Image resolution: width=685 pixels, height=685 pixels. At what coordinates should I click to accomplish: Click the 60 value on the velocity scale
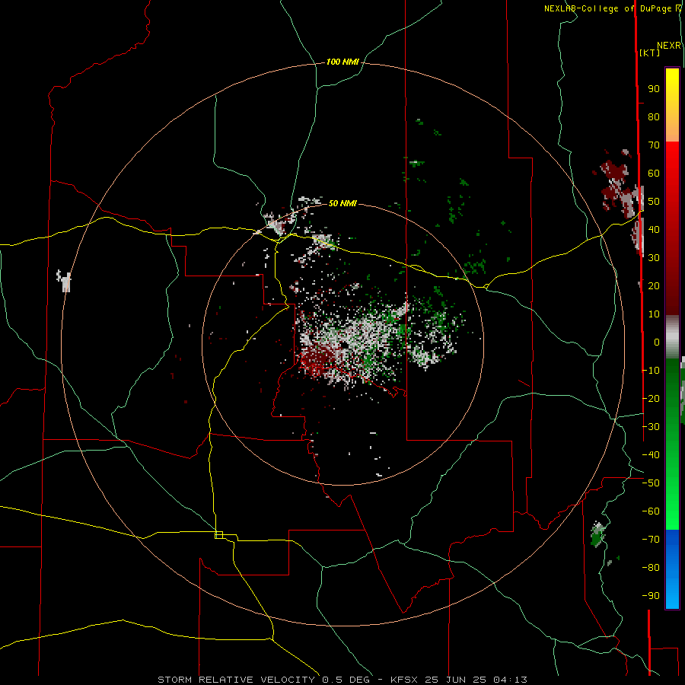pyautogui.click(x=654, y=174)
